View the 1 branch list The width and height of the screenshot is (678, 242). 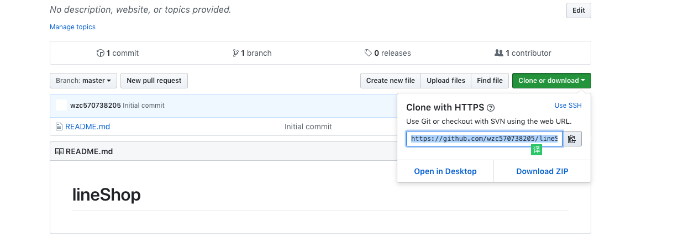(253, 53)
